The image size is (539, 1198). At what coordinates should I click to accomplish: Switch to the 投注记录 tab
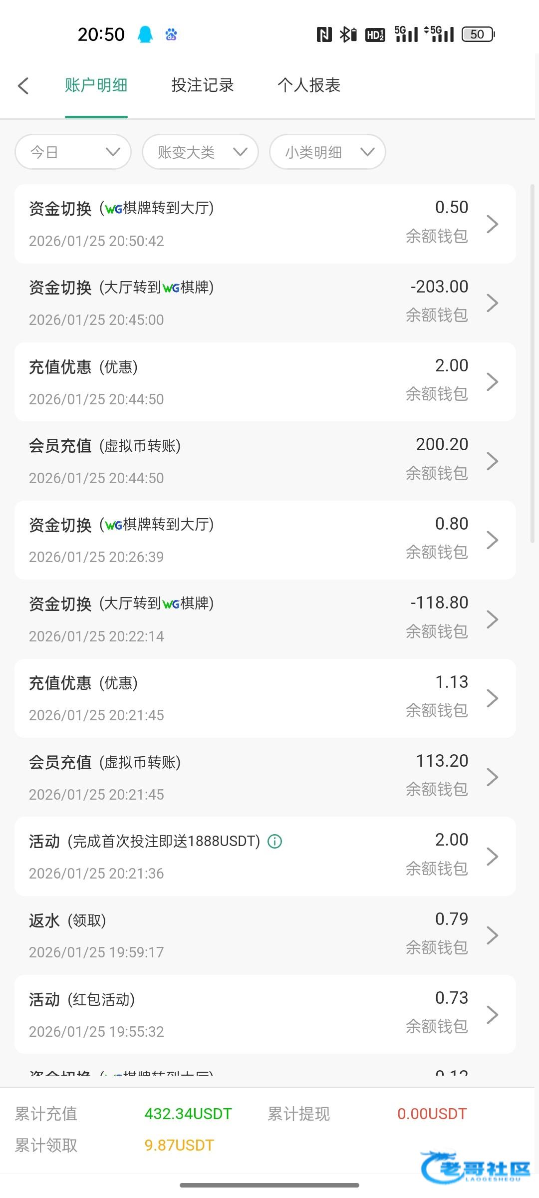coord(203,85)
